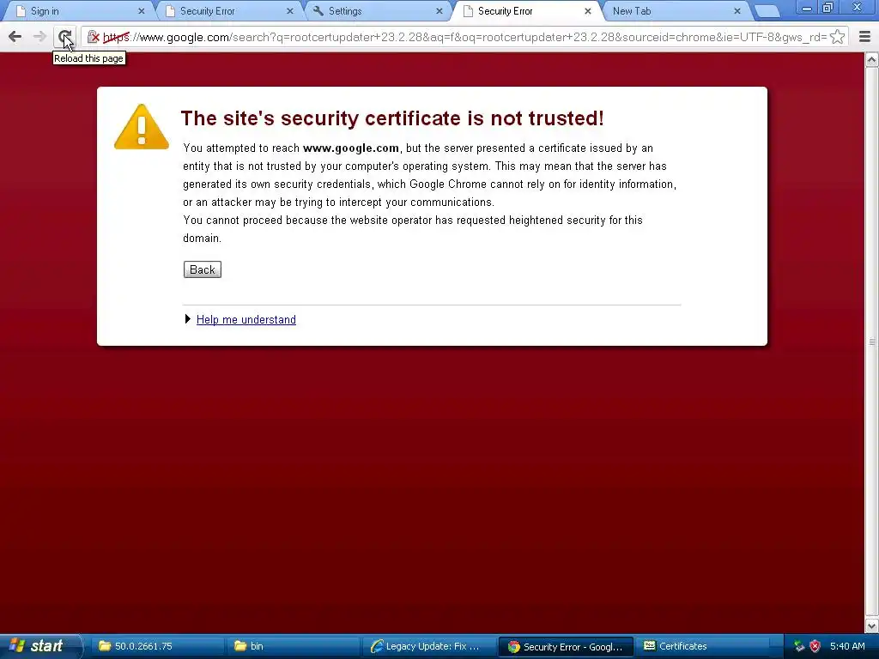Click the red security shield tray icon

(815, 646)
